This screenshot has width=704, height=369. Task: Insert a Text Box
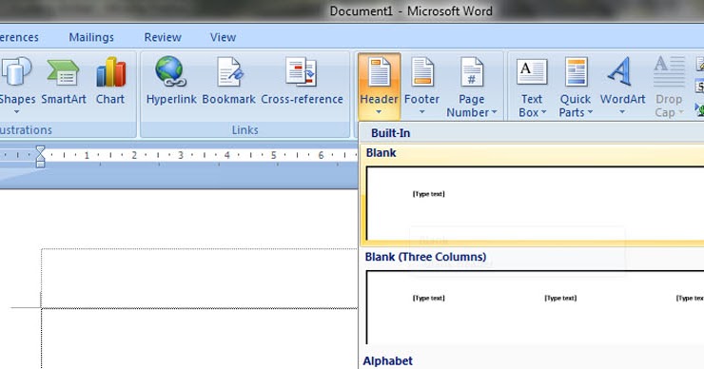[532, 87]
